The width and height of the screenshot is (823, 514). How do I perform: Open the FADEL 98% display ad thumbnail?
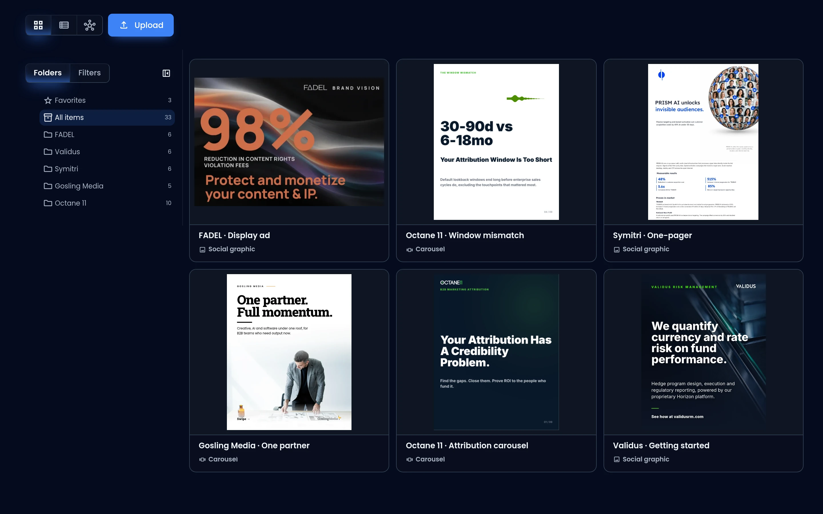click(289, 142)
